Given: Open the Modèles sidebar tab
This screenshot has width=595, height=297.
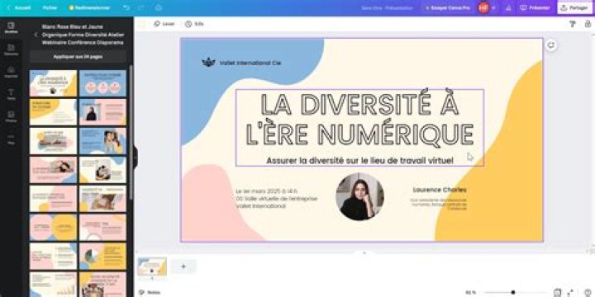Looking at the screenshot, I should coord(11,28).
